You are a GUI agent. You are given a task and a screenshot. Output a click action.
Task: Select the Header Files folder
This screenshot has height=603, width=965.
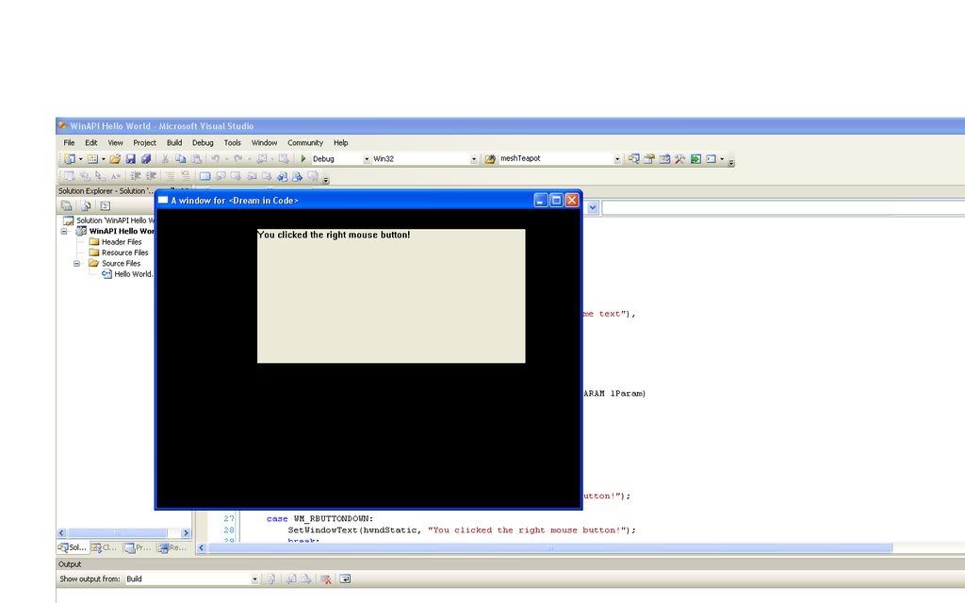tap(115, 242)
